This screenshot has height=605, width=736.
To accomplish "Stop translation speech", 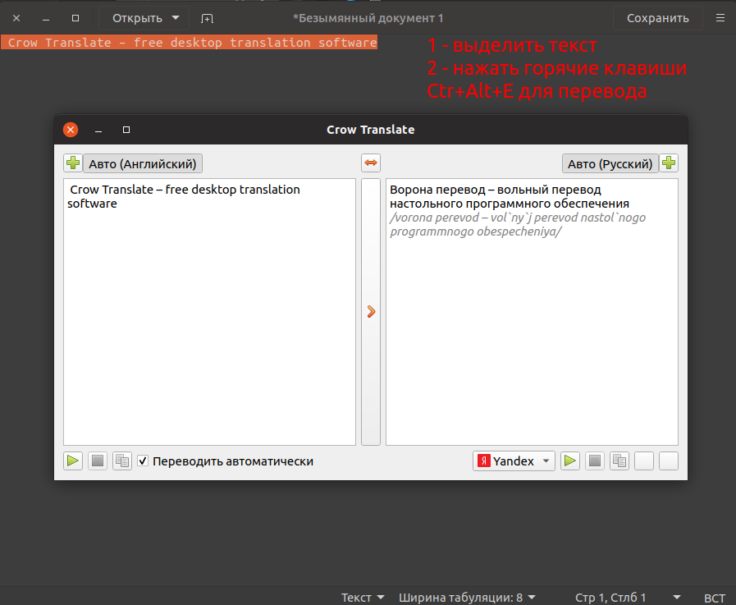I will 595,461.
